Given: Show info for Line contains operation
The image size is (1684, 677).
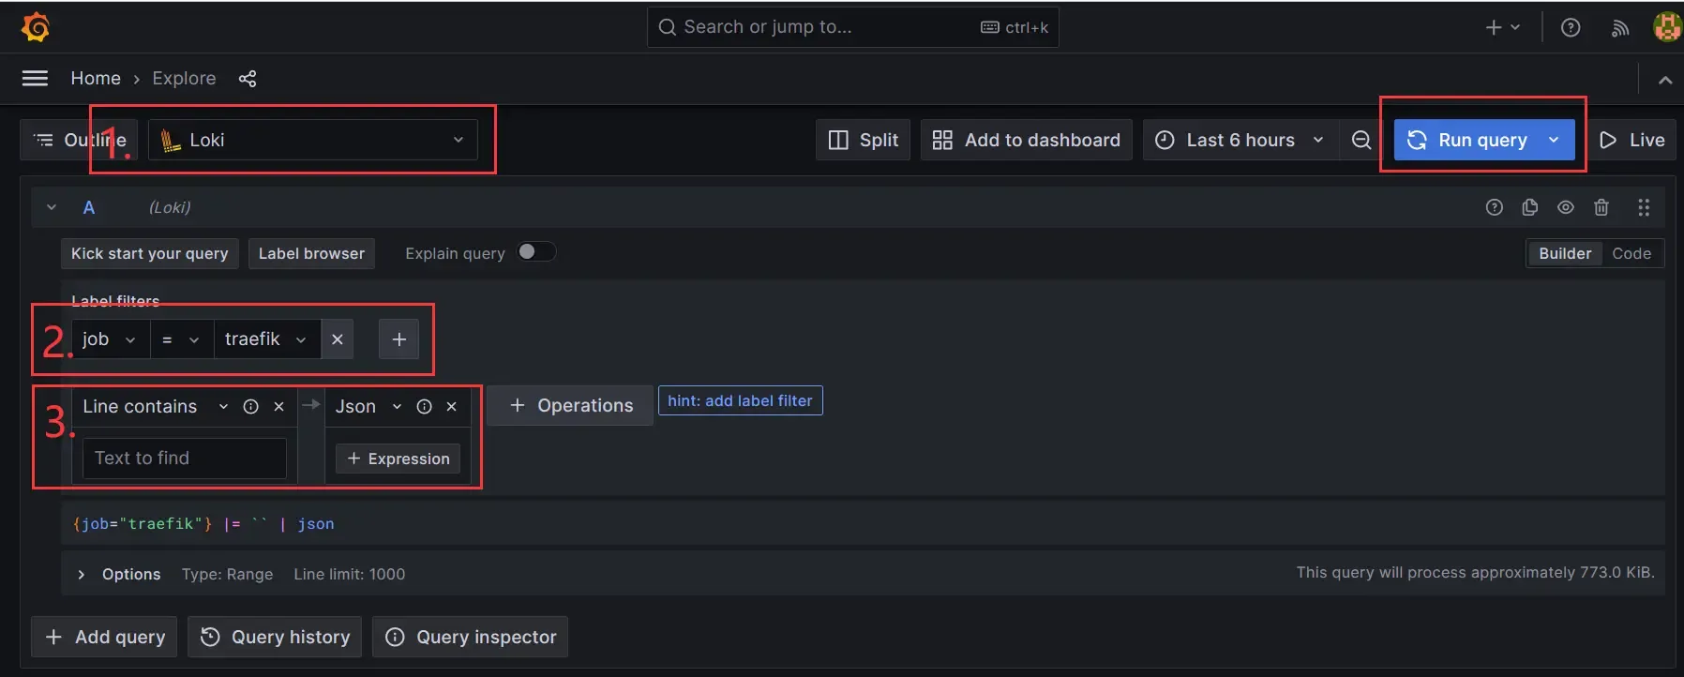Looking at the screenshot, I should click(x=251, y=407).
